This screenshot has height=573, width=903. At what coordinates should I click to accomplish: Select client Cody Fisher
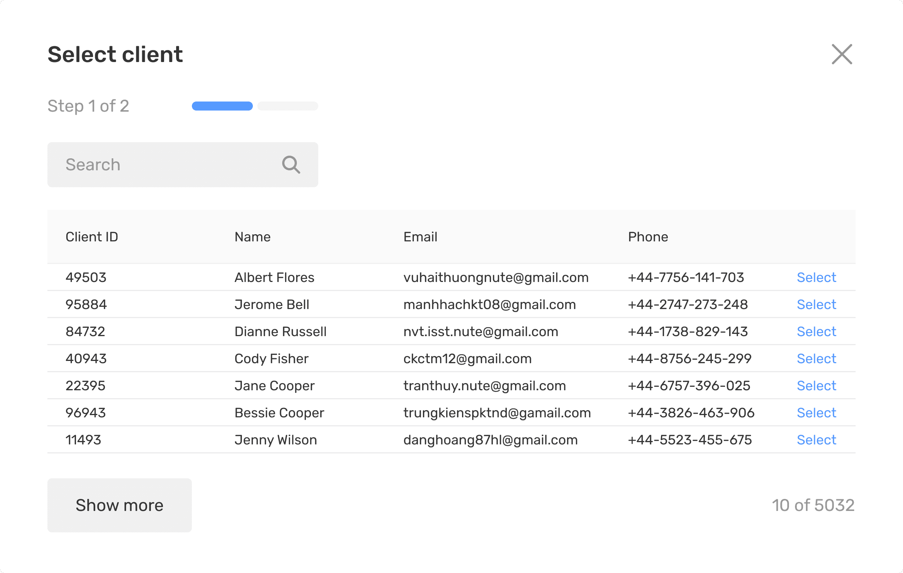pyautogui.click(x=816, y=359)
